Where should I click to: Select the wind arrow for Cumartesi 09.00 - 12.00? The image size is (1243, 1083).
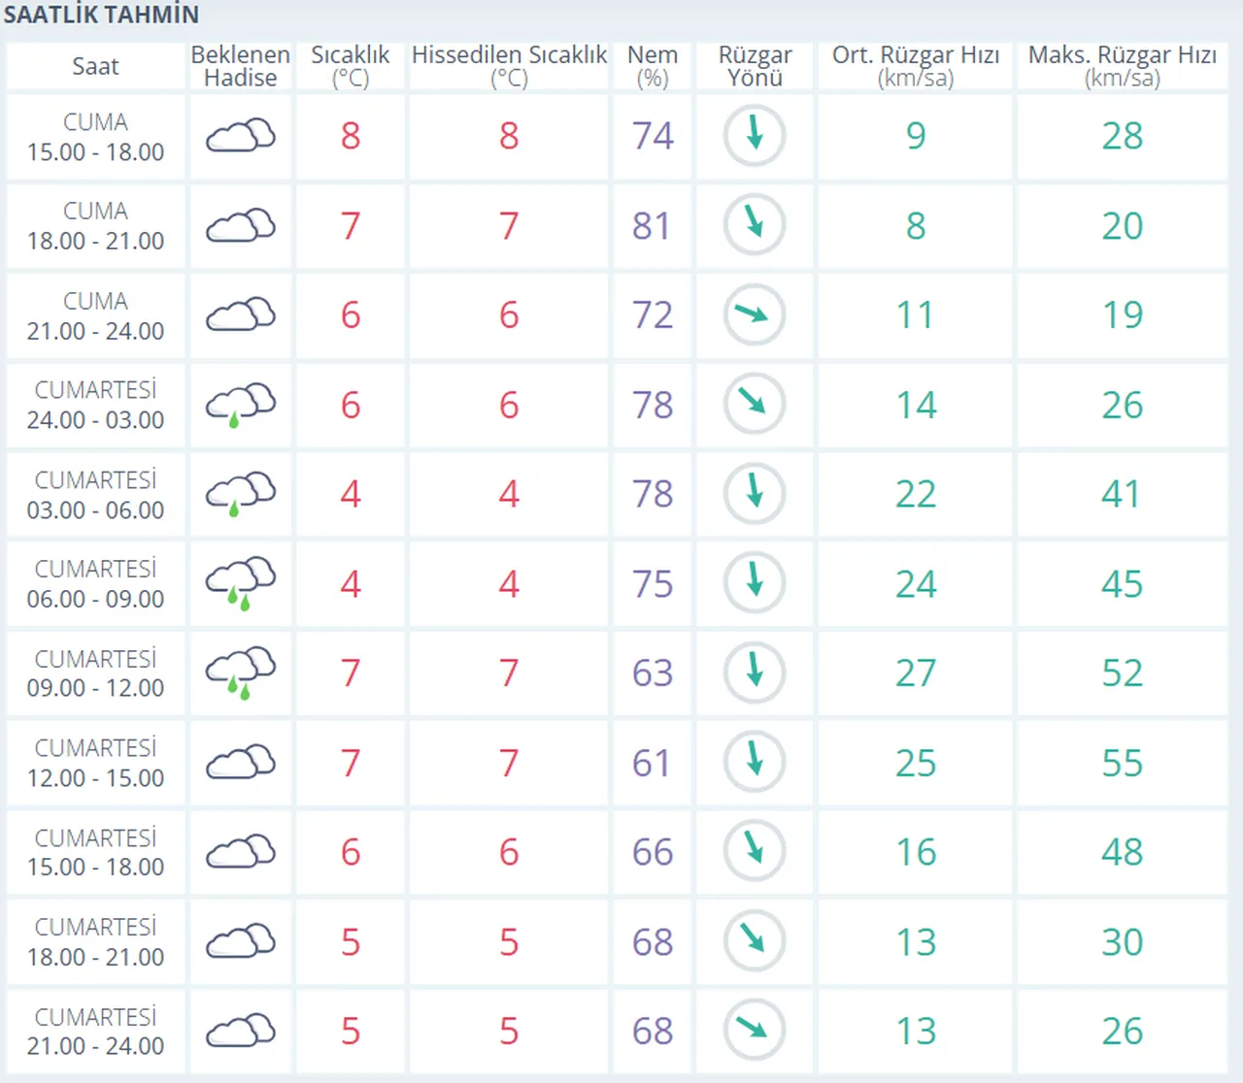pos(754,673)
